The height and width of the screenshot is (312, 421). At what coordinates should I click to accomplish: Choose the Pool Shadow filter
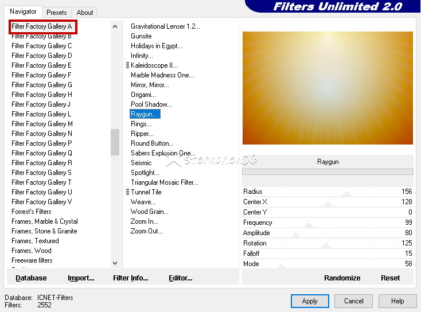coord(151,104)
